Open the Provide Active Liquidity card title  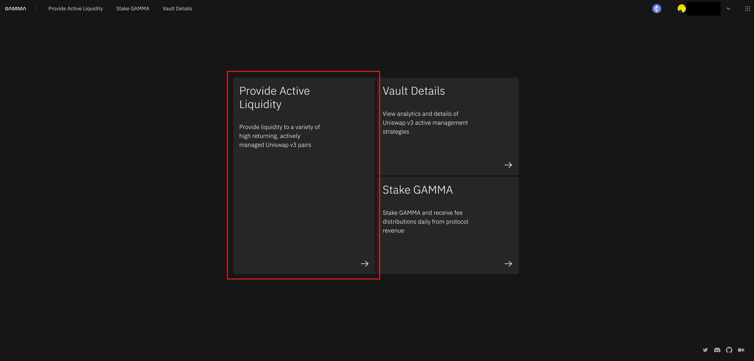[274, 97]
